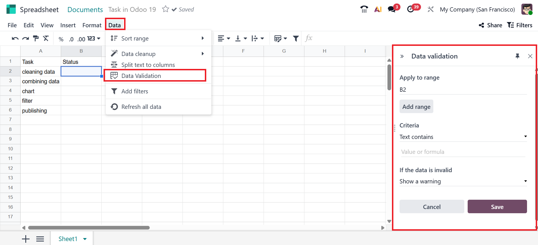Open the Criteria 'Text contains' dropdown
The height and width of the screenshot is (245, 538).
pos(463,137)
